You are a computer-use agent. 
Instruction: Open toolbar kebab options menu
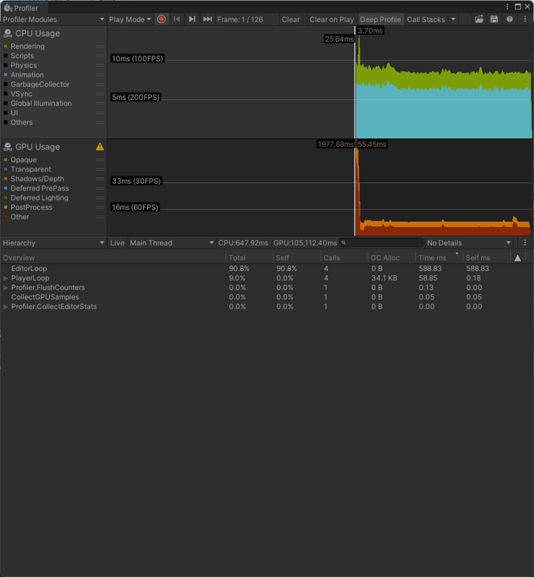pos(525,19)
